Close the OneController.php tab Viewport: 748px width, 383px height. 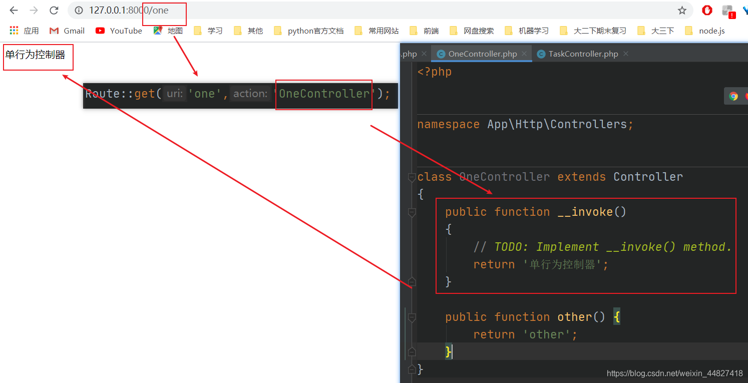(524, 54)
